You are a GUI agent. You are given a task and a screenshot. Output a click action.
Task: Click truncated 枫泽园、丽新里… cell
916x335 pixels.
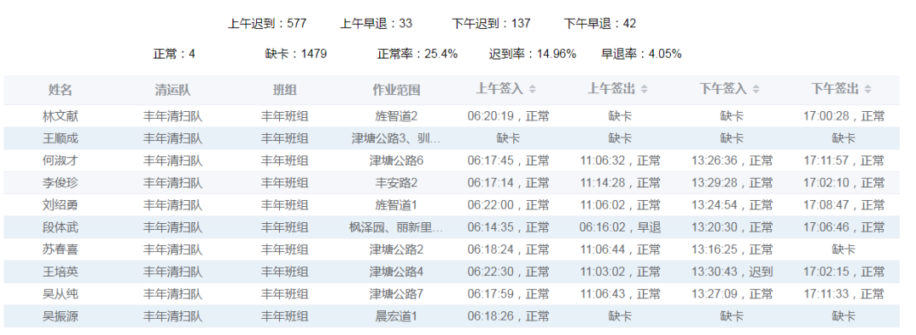coord(397,226)
